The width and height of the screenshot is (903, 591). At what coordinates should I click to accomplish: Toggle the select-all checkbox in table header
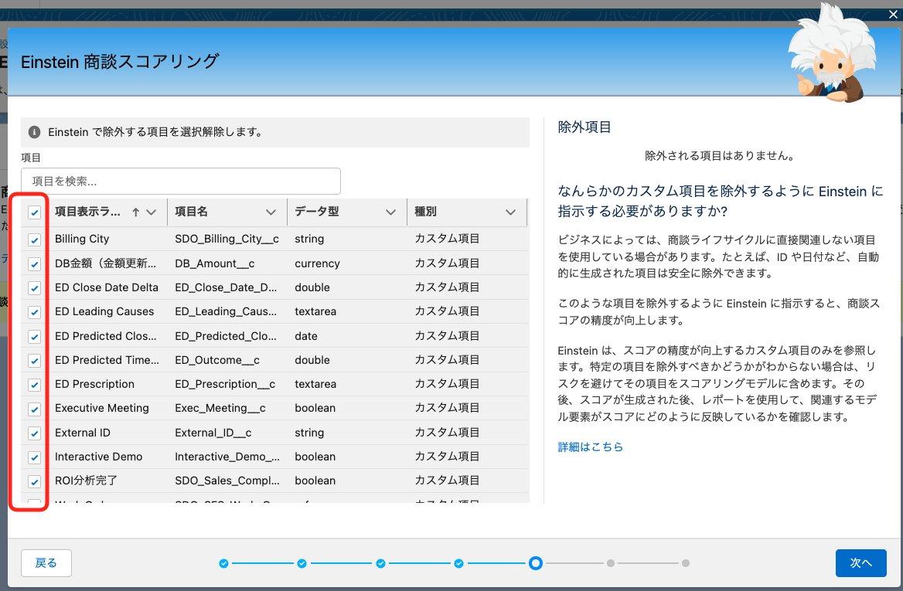click(x=35, y=212)
